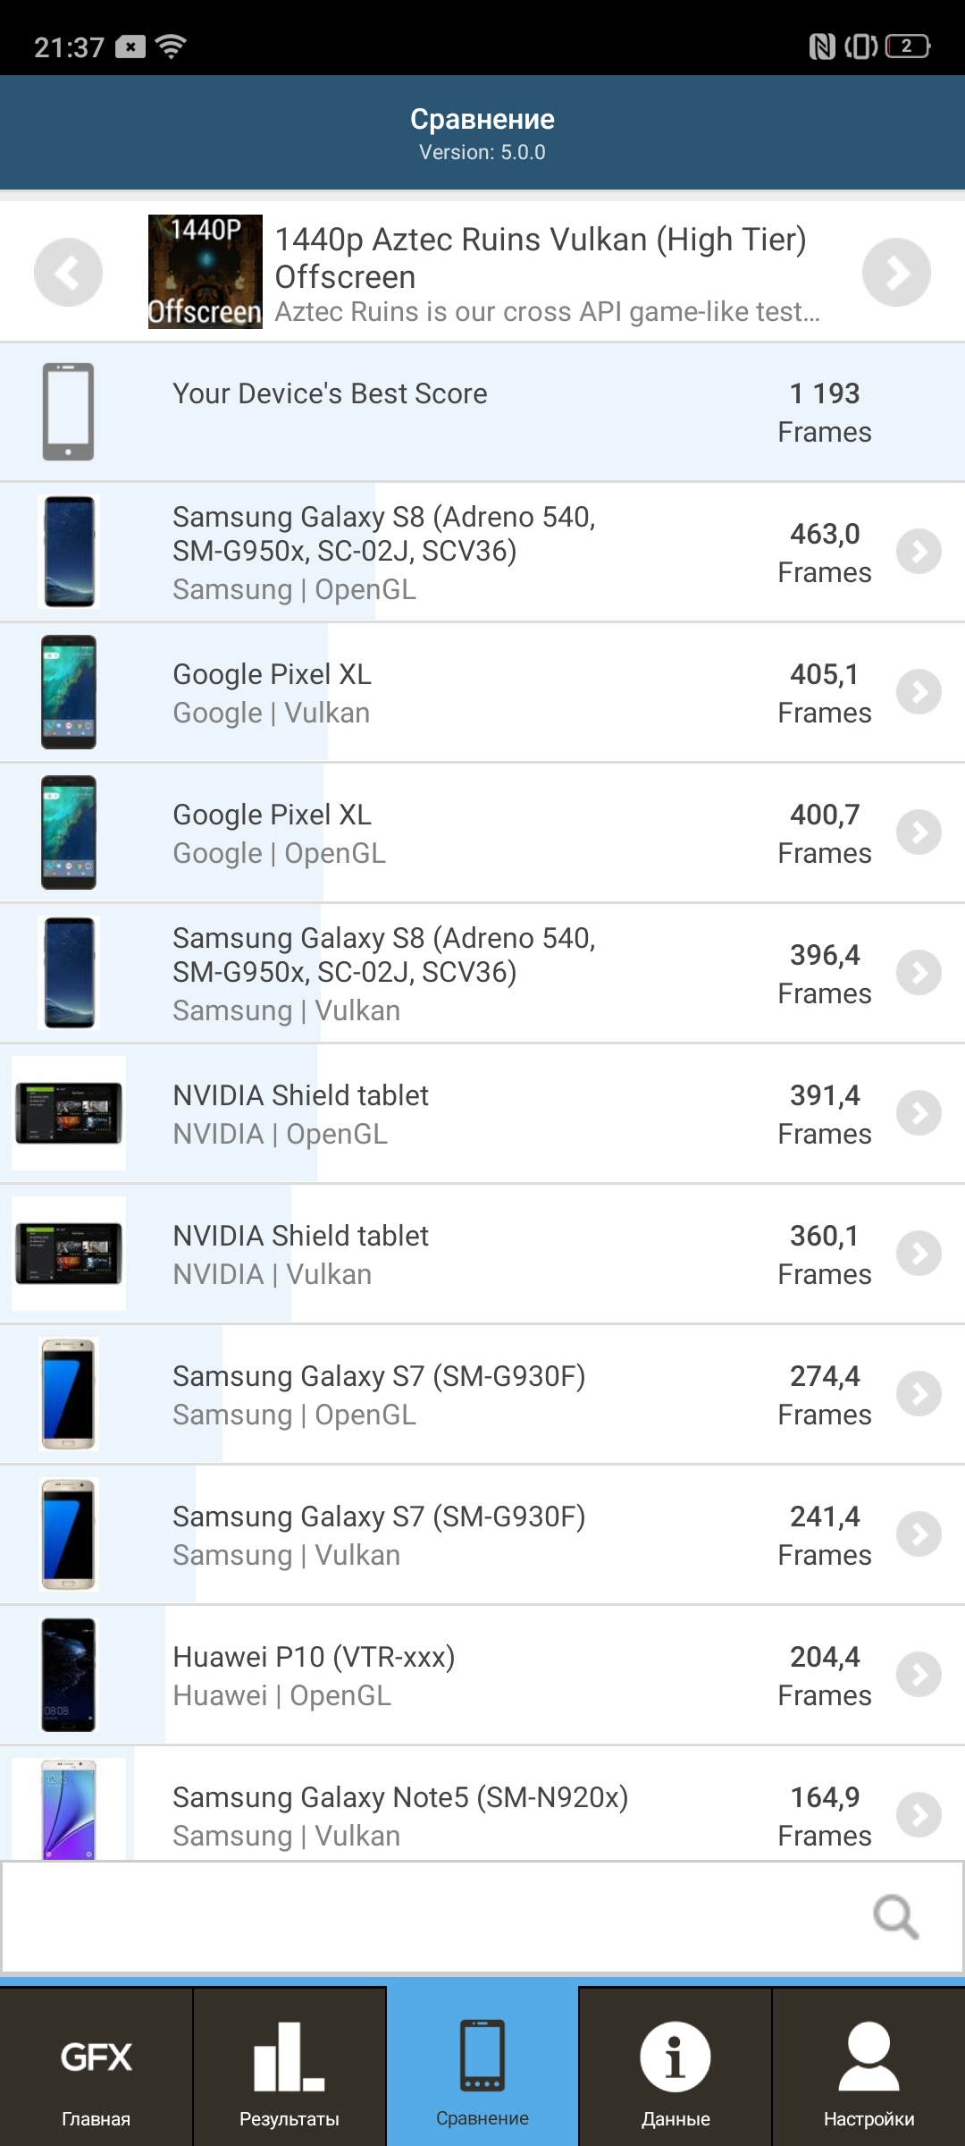965x2146 pixels.
Task: Tap the search magnifier icon
Action: tap(895, 1917)
